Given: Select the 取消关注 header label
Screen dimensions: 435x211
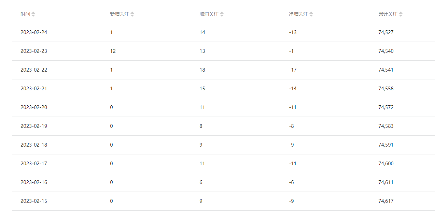Looking at the screenshot, I should [209, 14].
